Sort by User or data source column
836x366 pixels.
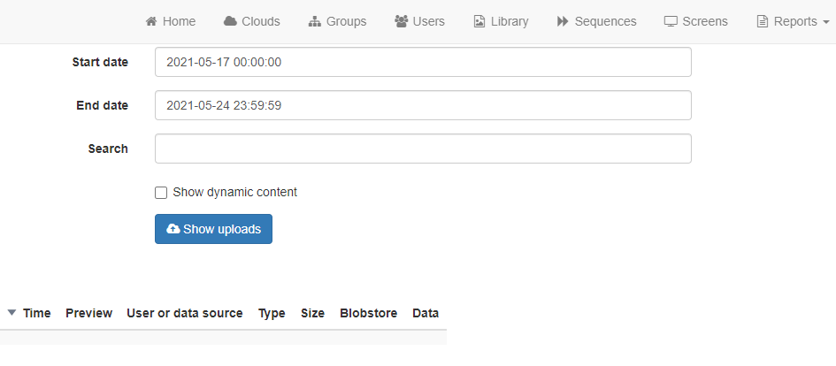click(x=185, y=313)
